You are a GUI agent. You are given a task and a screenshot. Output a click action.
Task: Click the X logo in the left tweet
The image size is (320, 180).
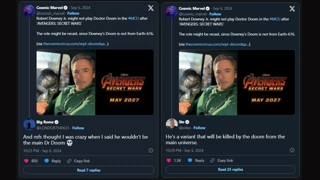[151, 8]
